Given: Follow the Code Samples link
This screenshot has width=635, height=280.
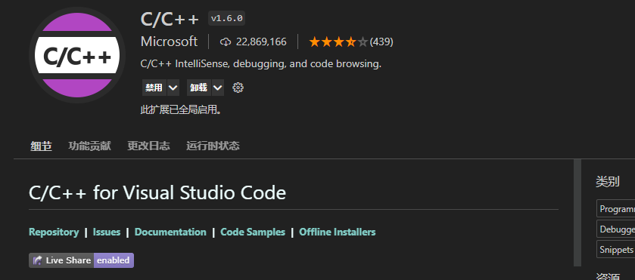Looking at the screenshot, I should [253, 232].
